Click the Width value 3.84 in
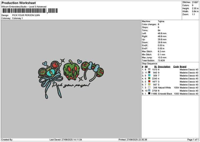200x142 pixels. [x=195, y=11]
